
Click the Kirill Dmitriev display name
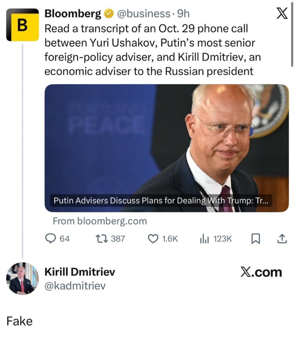[80, 272]
